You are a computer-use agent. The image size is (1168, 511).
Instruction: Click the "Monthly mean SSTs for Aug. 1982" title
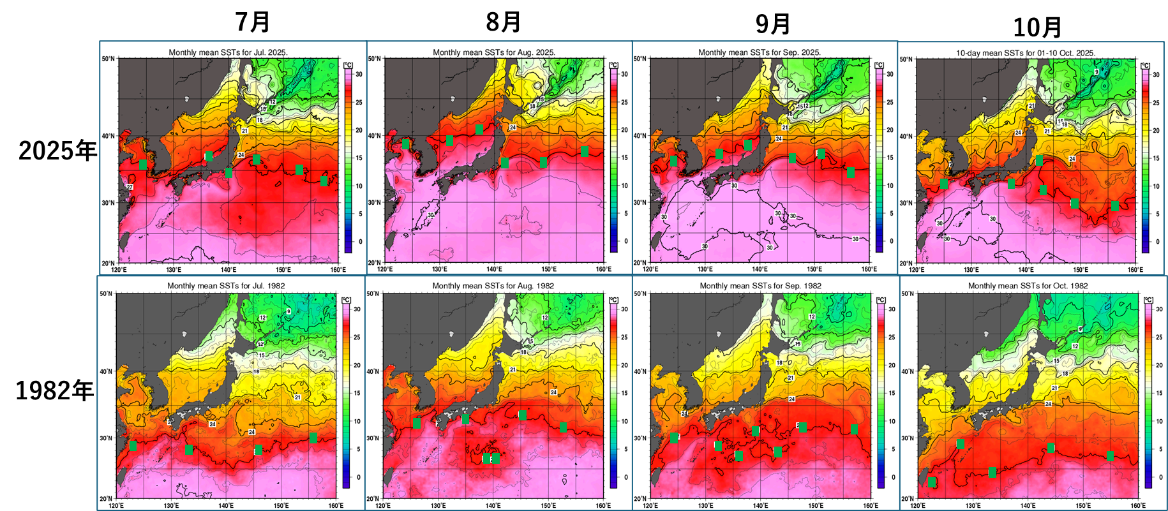(x=493, y=286)
